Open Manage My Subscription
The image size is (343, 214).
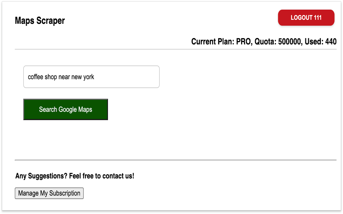point(49,193)
